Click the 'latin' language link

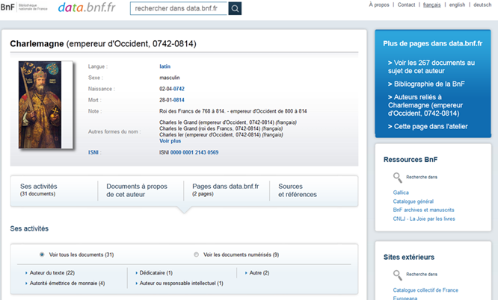coord(165,66)
